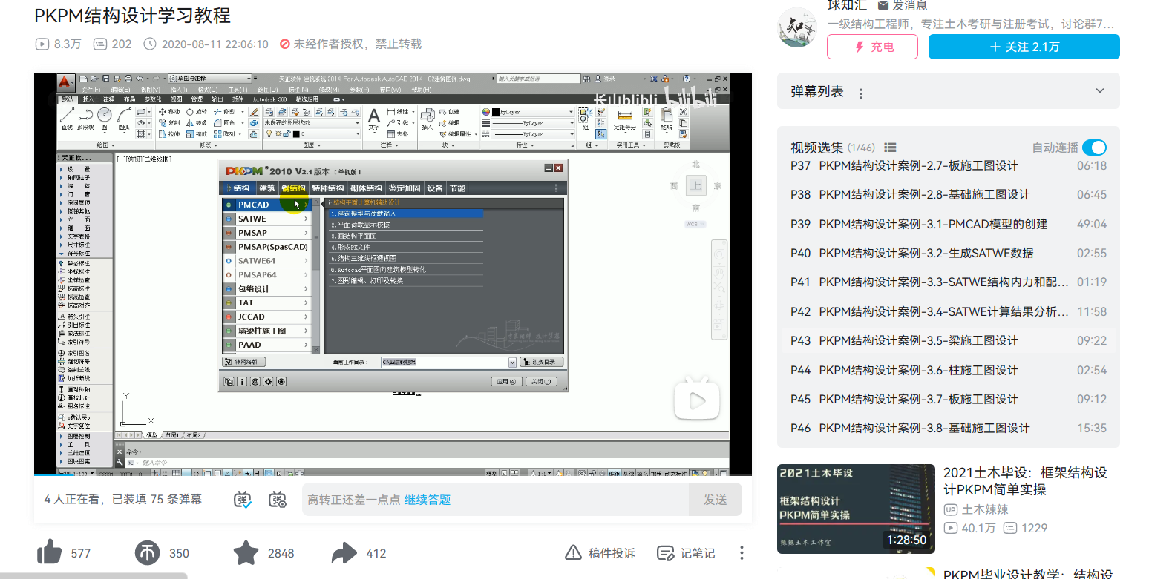Image resolution: width=1149 pixels, height=579 pixels.
Task: Open the 2021土木毕设 recommended video thumbnail
Action: [856, 509]
